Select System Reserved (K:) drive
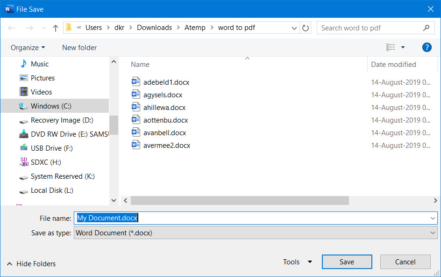The width and height of the screenshot is (441, 277). [x=63, y=176]
